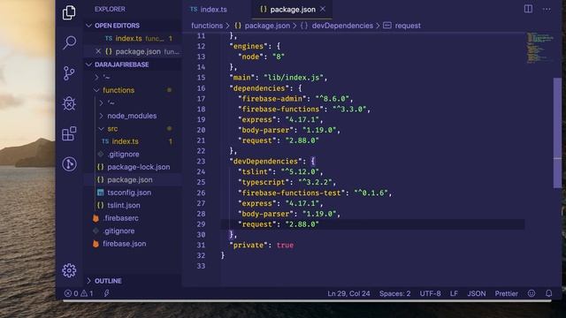
Task: Open the Manage gear icon
Action: point(69,270)
